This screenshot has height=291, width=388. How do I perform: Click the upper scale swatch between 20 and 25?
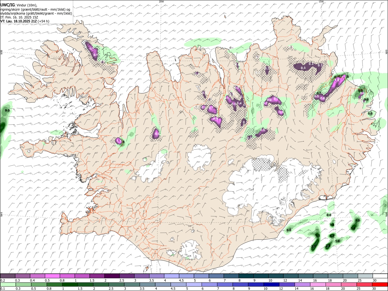(350, 276)
